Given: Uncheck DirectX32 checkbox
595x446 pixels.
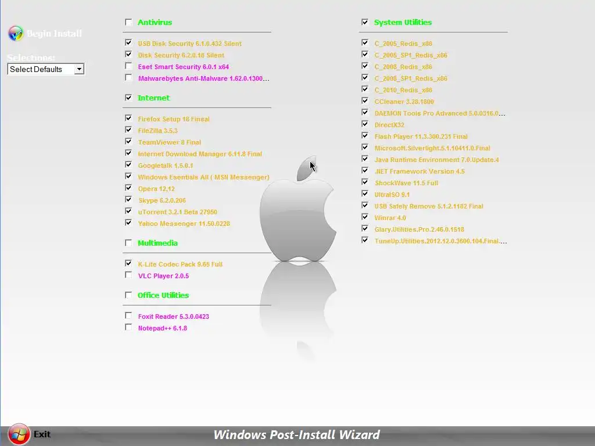Looking at the screenshot, I should [365, 124].
